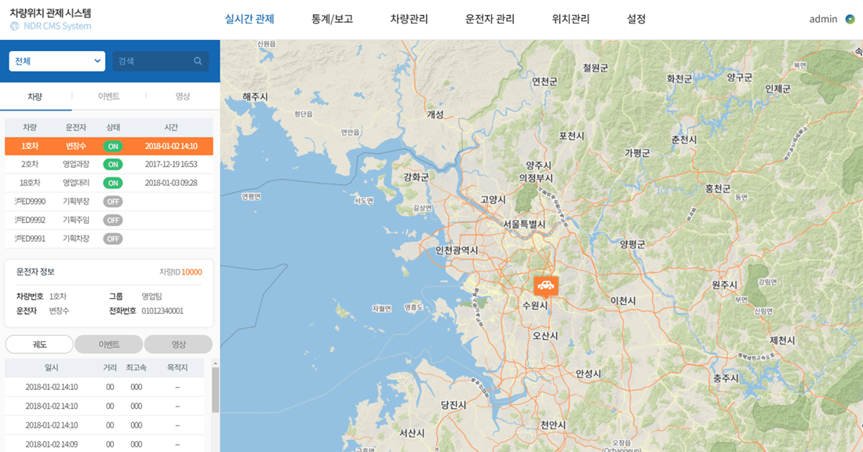Click the search magnifier icon
Viewport: 863px width, 452px height.
click(x=198, y=61)
